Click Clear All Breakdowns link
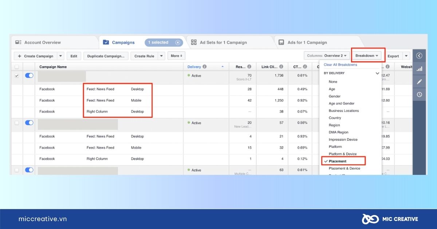This screenshot has width=437, height=229. (340, 65)
